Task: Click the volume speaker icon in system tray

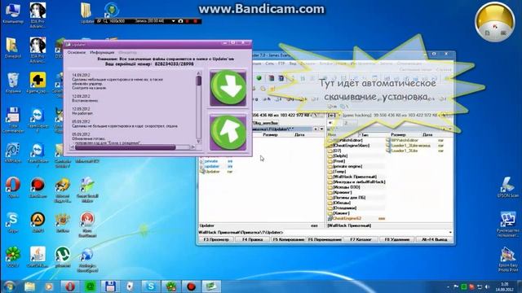Action: (487, 286)
